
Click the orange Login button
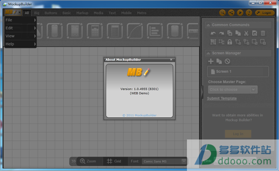pos(265,13)
